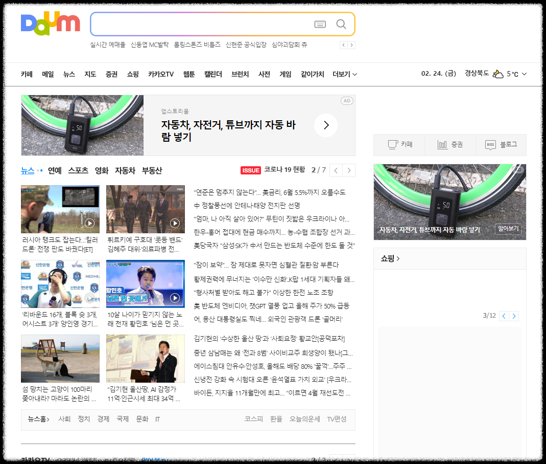Open 뉴스홈 link in news footer

(39, 419)
